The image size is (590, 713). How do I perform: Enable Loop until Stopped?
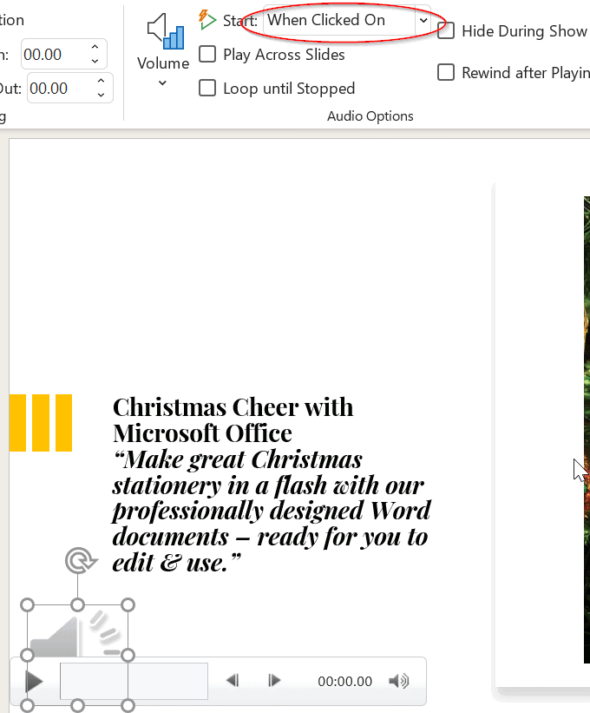(207, 89)
